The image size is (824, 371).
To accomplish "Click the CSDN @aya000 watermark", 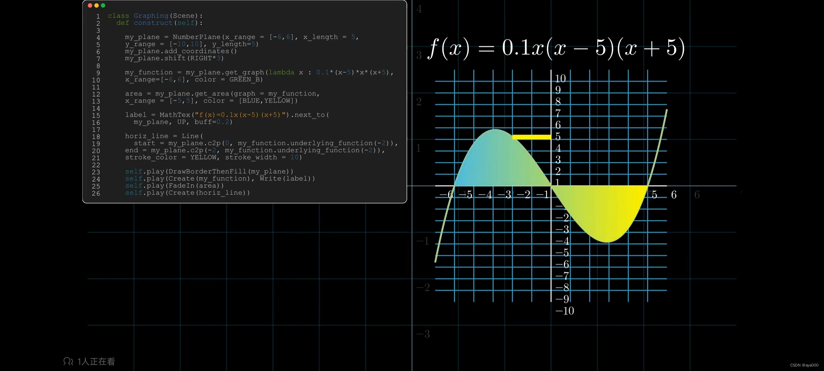I will [804, 365].
